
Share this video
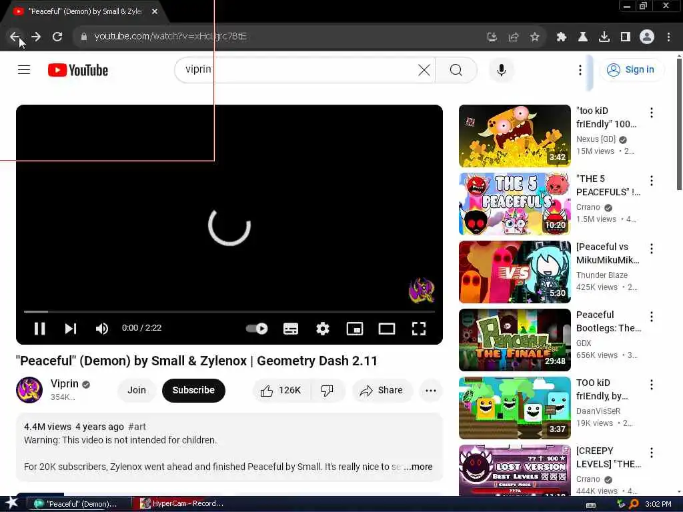(x=382, y=391)
